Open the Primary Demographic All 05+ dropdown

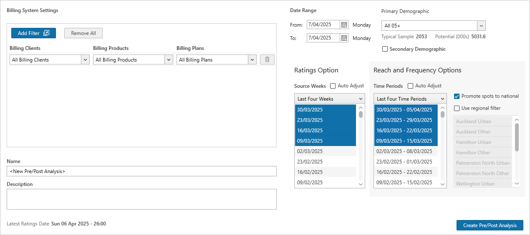pos(481,26)
